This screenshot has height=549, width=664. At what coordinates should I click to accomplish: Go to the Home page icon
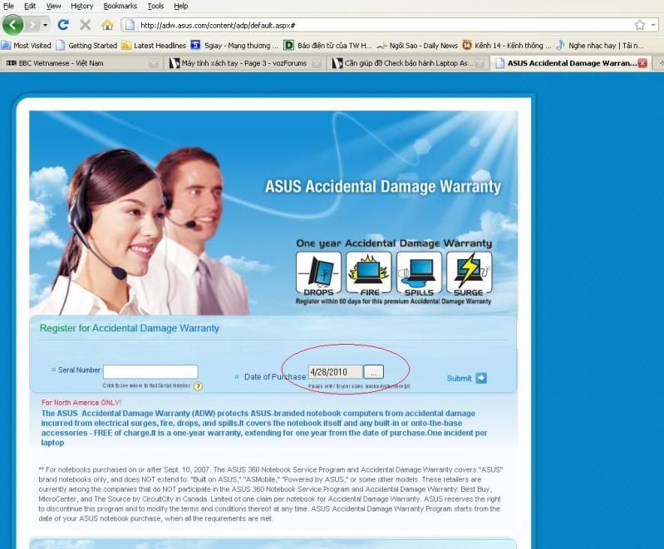pos(107,25)
